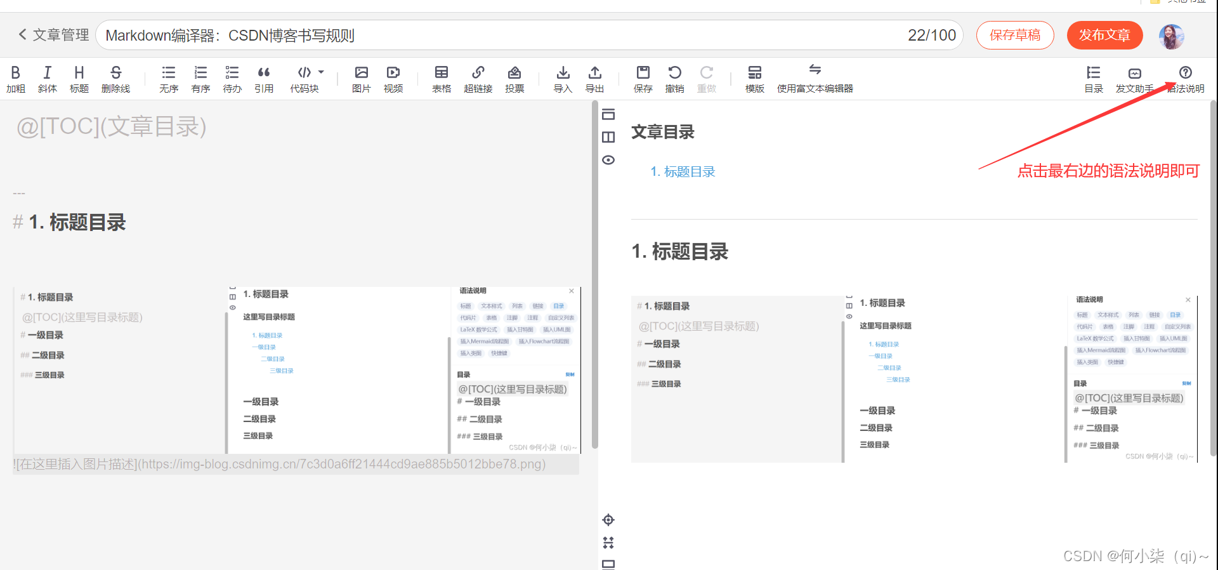Insert ordered list with 有序
The width and height of the screenshot is (1218, 570).
(200, 79)
